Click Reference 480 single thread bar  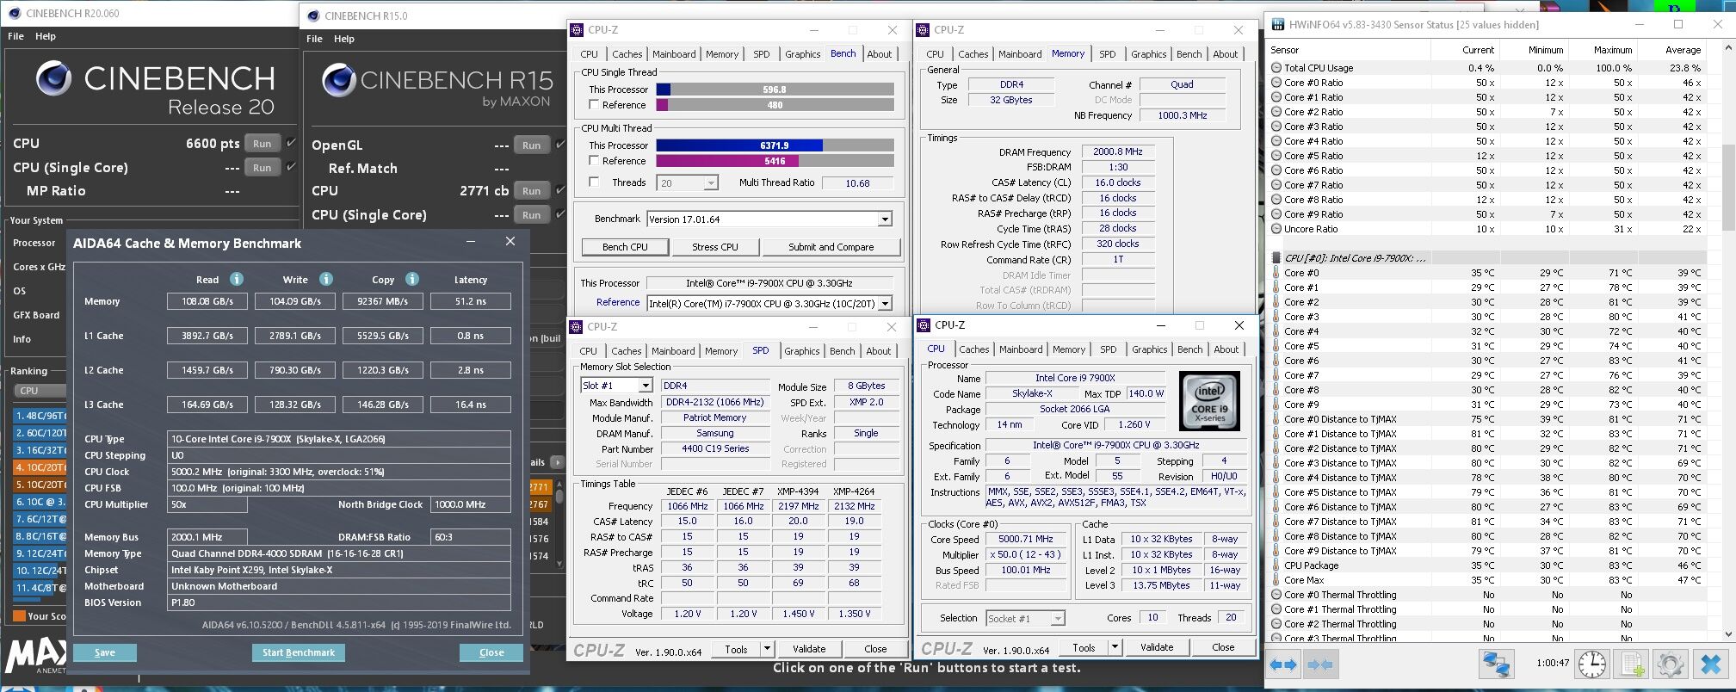pyautogui.click(x=775, y=105)
